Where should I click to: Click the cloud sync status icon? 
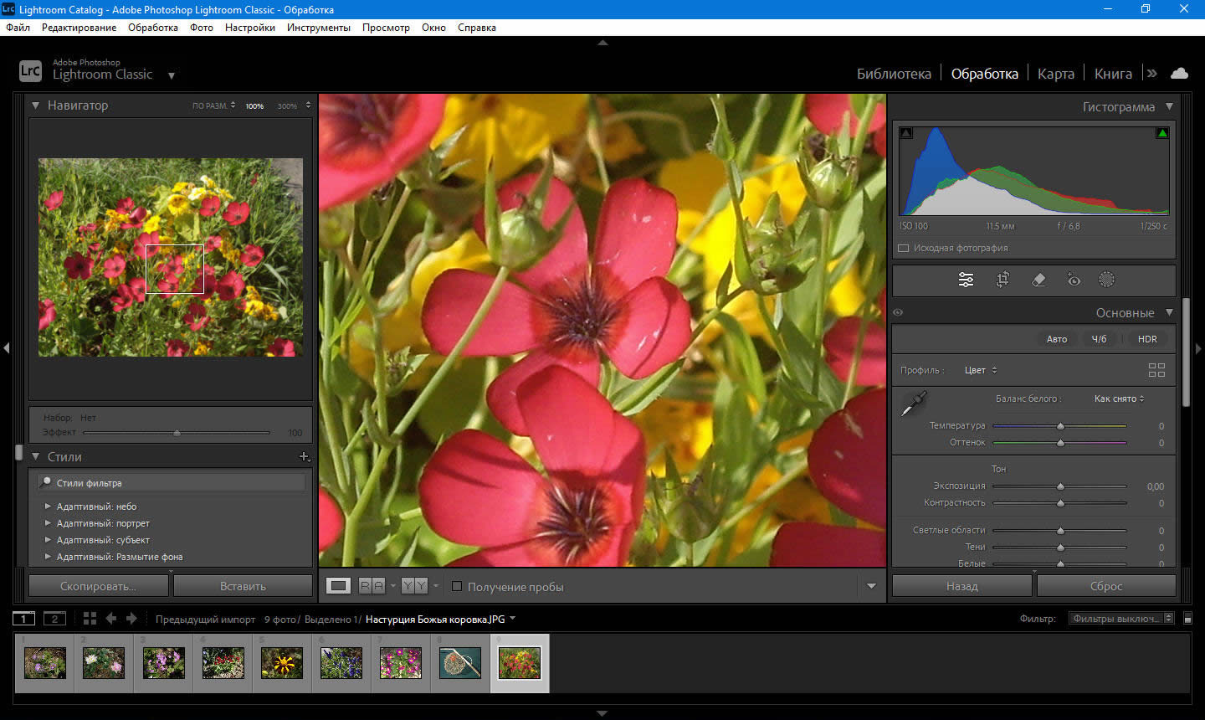tap(1179, 74)
